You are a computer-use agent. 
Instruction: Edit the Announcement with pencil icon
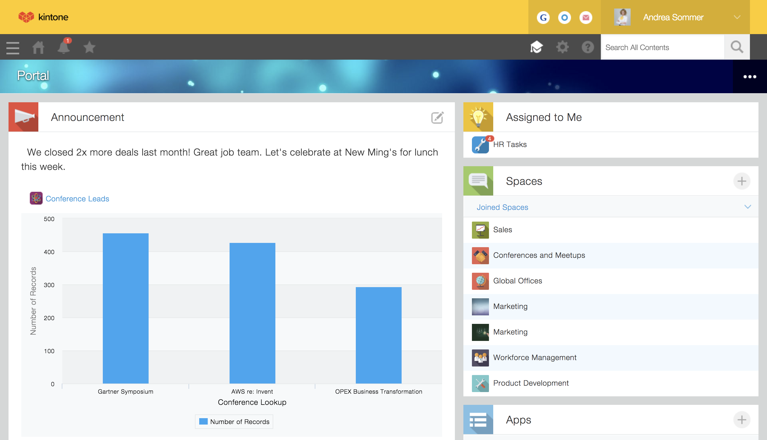437,117
